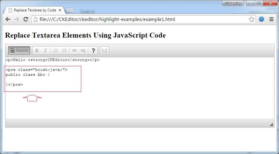
Task: Open About CKEditor question mark icon
Action: [93, 51]
